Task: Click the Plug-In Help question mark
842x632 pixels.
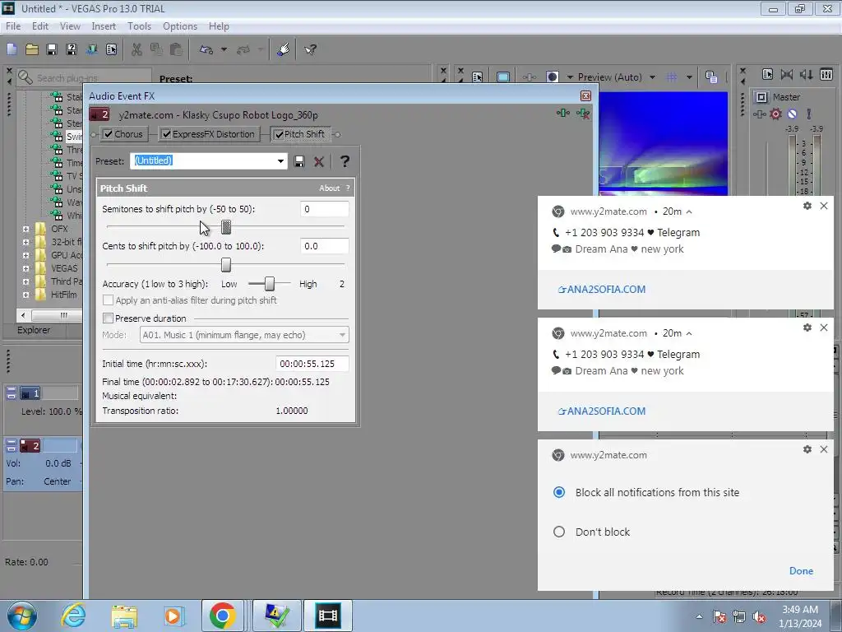Action: 345,161
